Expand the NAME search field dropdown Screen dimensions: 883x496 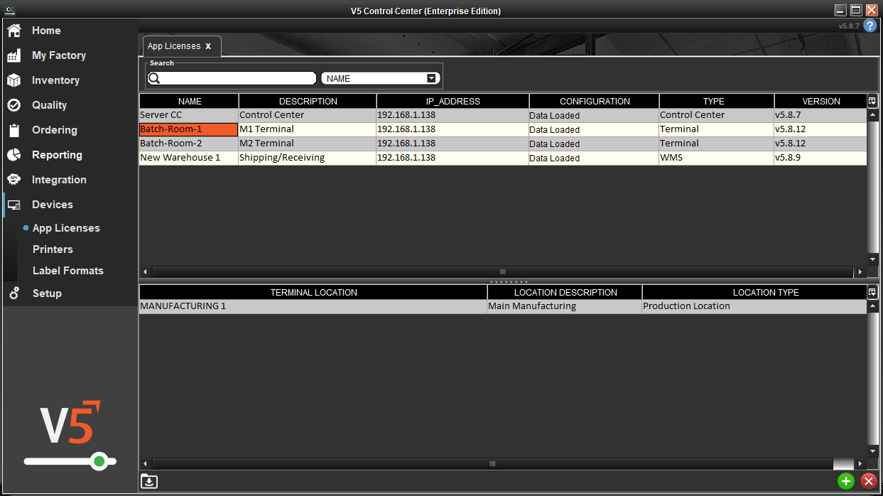click(x=431, y=78)
